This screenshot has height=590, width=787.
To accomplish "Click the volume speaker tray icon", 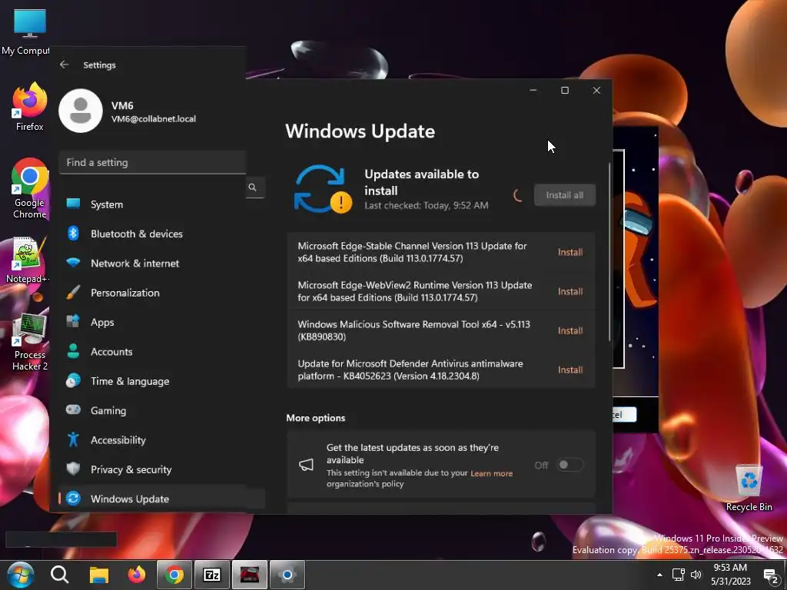I will pyautogui.click(x=696, y=575).
